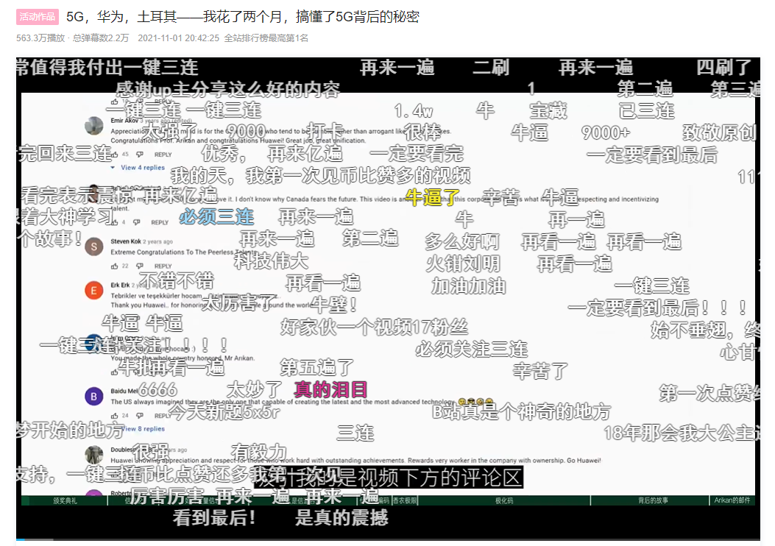775x546 pixels.
Task: Click Emir Akov's profile avatar
Action: (x=94, y=126)
